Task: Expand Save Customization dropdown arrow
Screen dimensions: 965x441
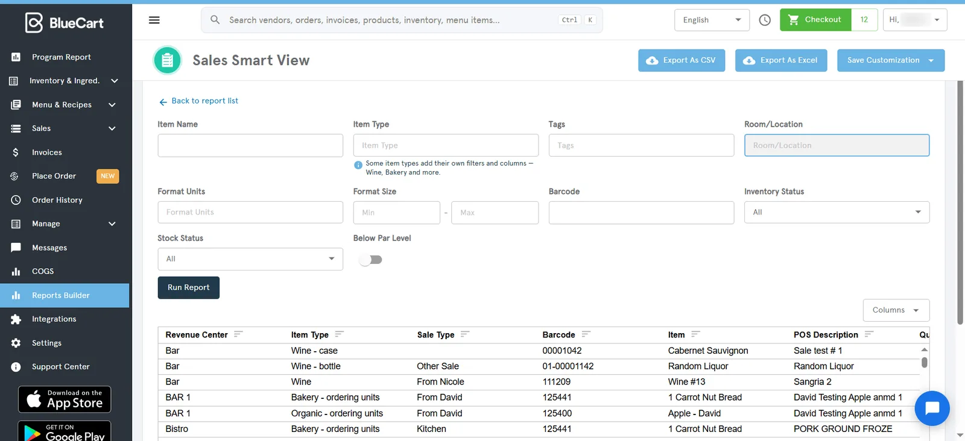Action: click(x=931, y=60)
